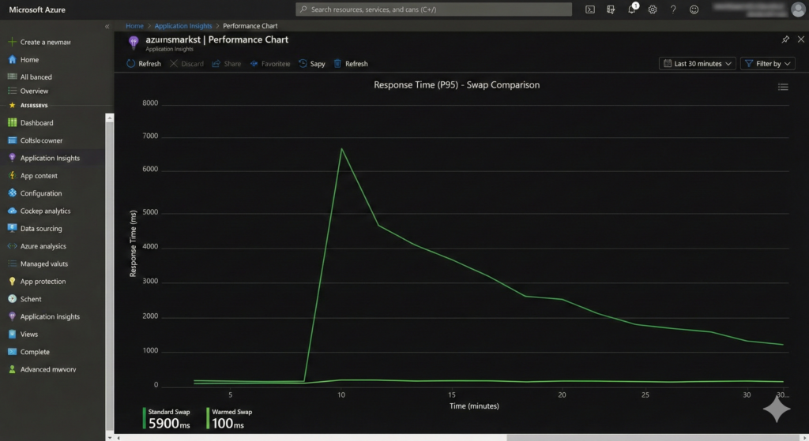Pin the Performance Chart blade

[x=785, y=39]
